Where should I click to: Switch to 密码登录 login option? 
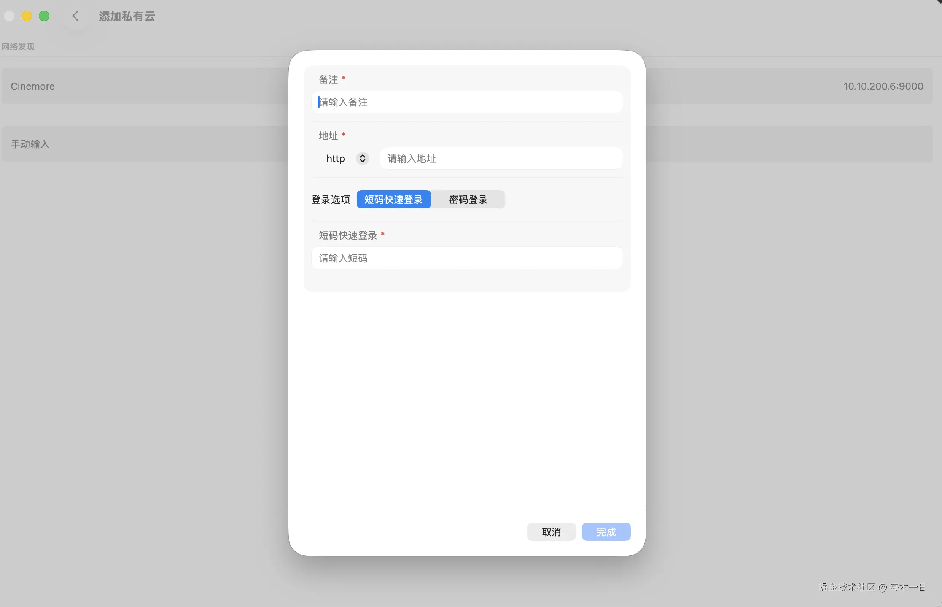coord(468,199)
